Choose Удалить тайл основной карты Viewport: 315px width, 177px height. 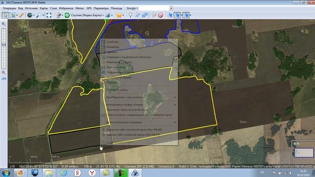(x=139, y=135)
